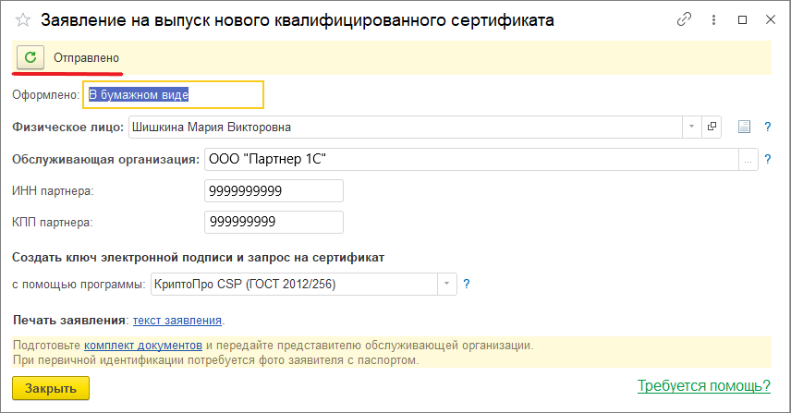Open the Шишкина Мария Викторовна record with the open-form icon
The image size is (791, 413).
point(712,127)
